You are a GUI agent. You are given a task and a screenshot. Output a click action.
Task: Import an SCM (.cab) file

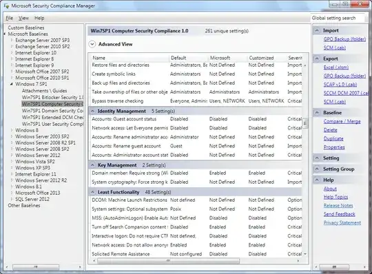[335, 48]
